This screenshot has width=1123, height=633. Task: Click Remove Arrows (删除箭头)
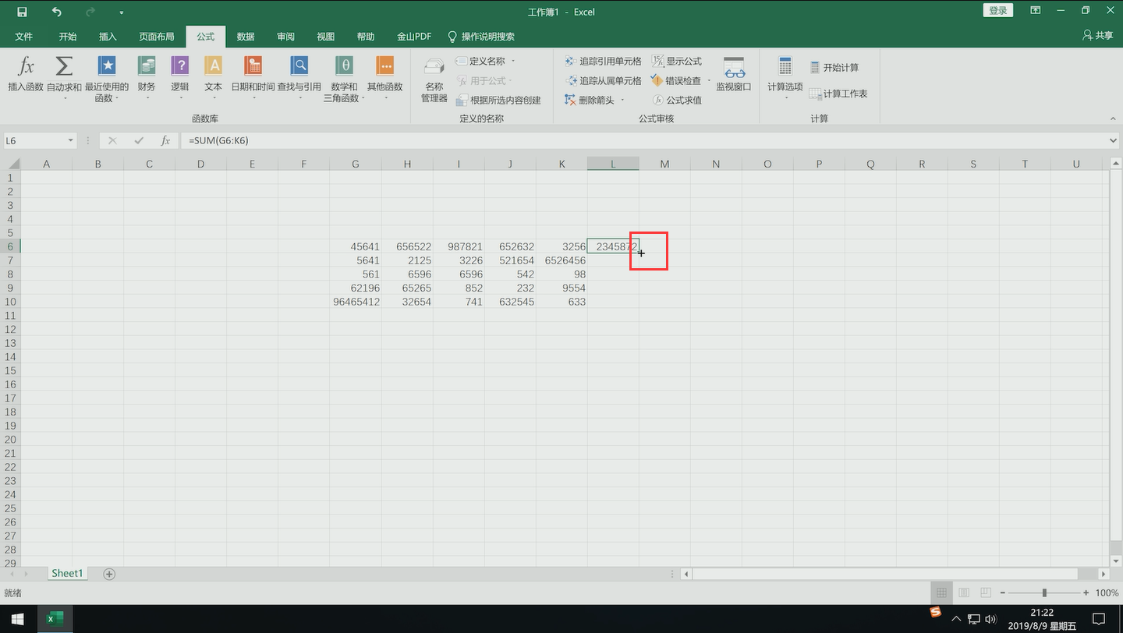pyautogui.click(x=590, y=100)
